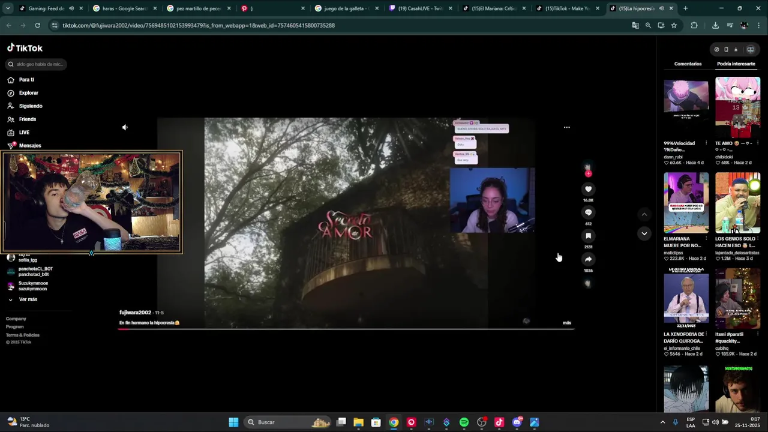Image resolution: width=768 pixels, height=432 pixels.
Task: Switch to the Comentarios tab
Action: (x=688, y=64)
